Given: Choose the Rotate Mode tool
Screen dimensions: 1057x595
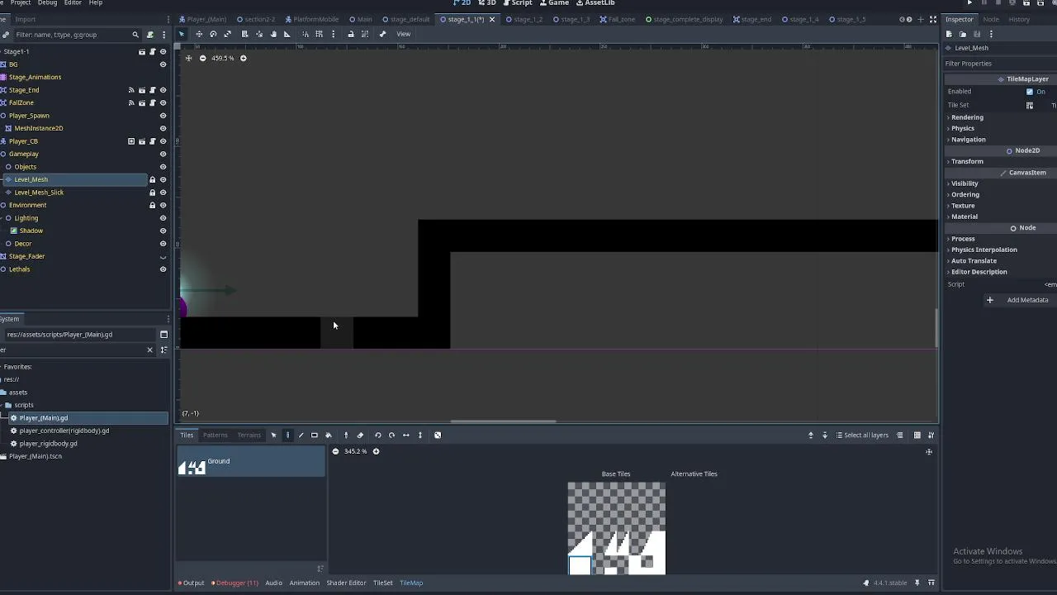Looking at the screenshot, I should tap(213, 34).
